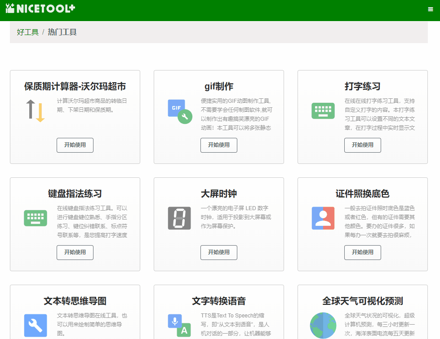This screenshot has height=339, width=440.
Task: Open the 文字转换语音 card title
Action: coord(219,301)
